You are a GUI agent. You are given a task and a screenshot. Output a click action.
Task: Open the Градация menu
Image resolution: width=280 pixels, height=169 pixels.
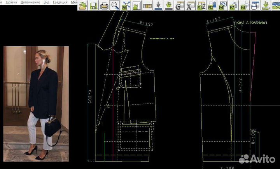60,2
